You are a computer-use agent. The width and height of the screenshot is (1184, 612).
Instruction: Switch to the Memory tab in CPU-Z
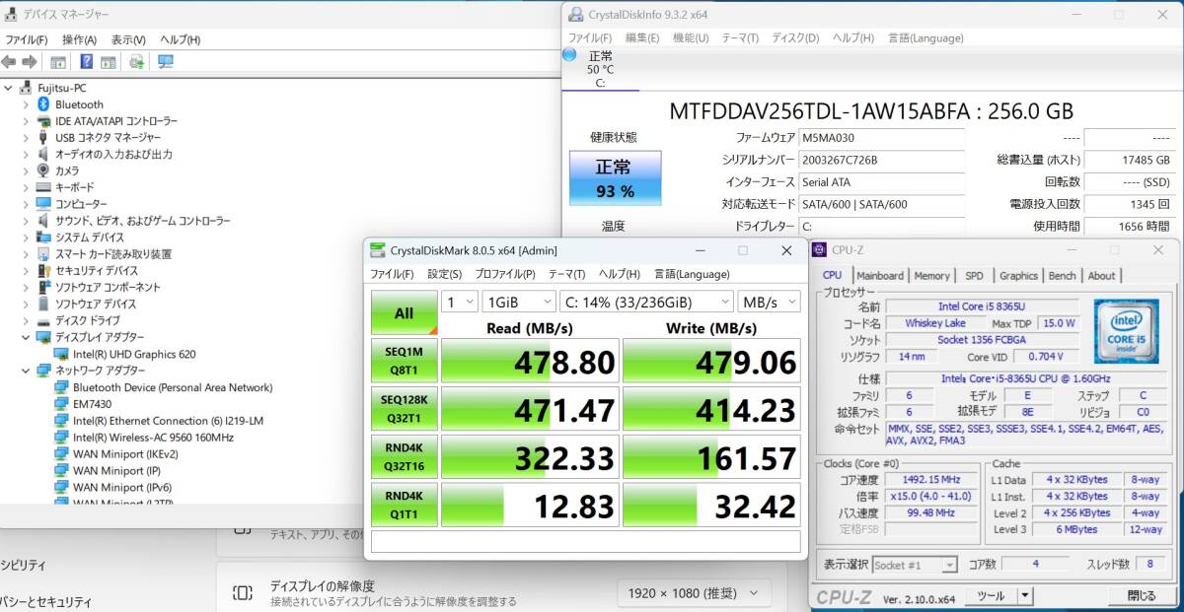(931, 276)
